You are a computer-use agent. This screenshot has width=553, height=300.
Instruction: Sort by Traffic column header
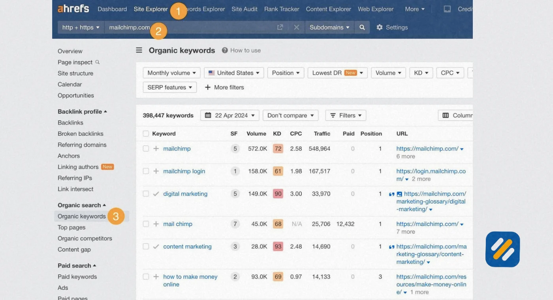coord(322,134)
